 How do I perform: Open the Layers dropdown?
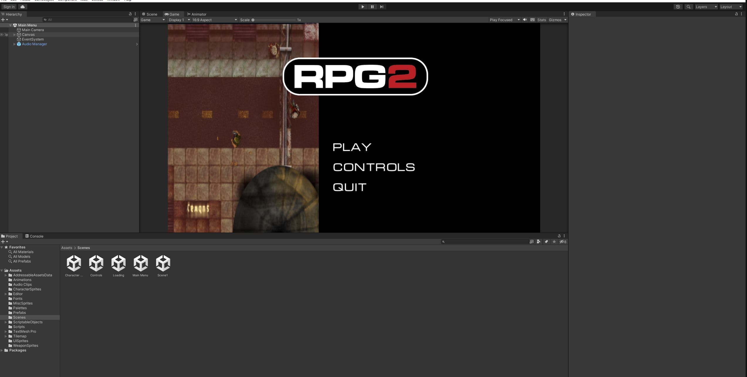click(706, 7)
